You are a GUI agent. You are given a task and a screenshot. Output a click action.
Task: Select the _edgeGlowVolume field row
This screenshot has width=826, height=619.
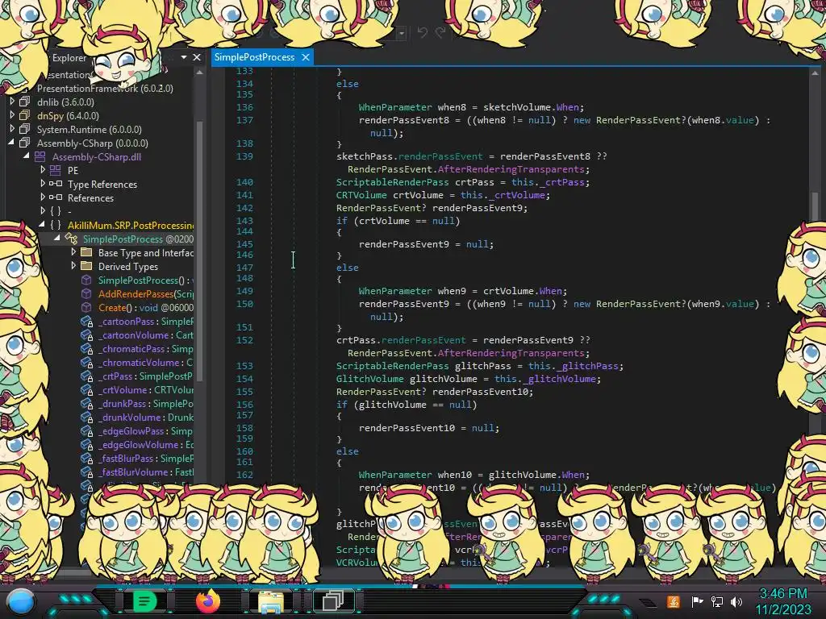click(145, 444)
